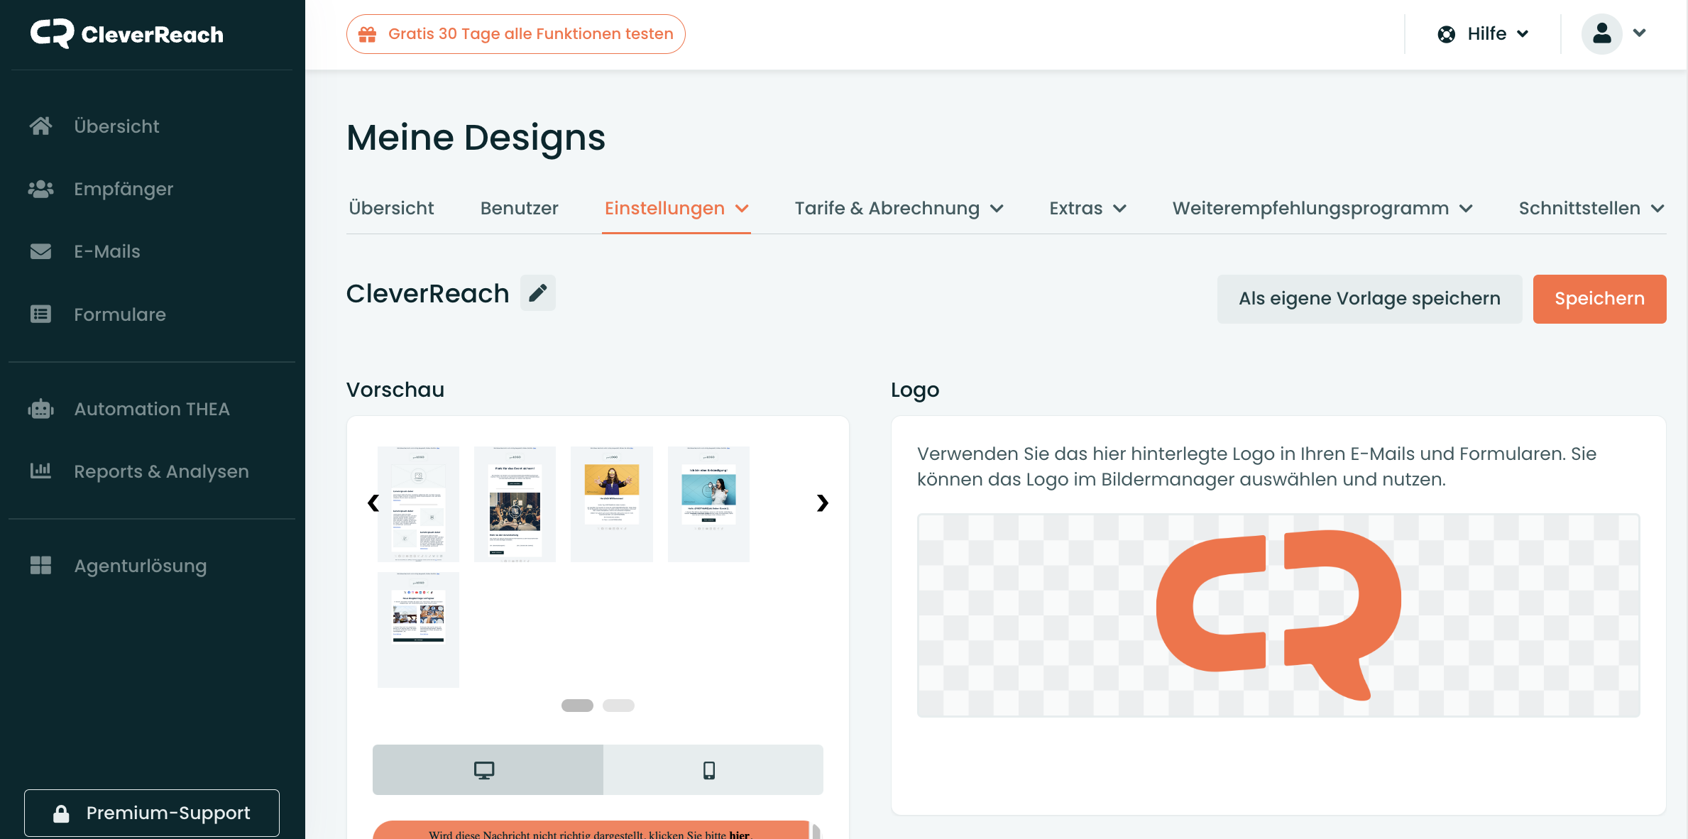The height and width of the screenshot is (839, 1688).
Task: Switch to the Benutzer tab
Action: pyautogui.click(x=519, y=208)
